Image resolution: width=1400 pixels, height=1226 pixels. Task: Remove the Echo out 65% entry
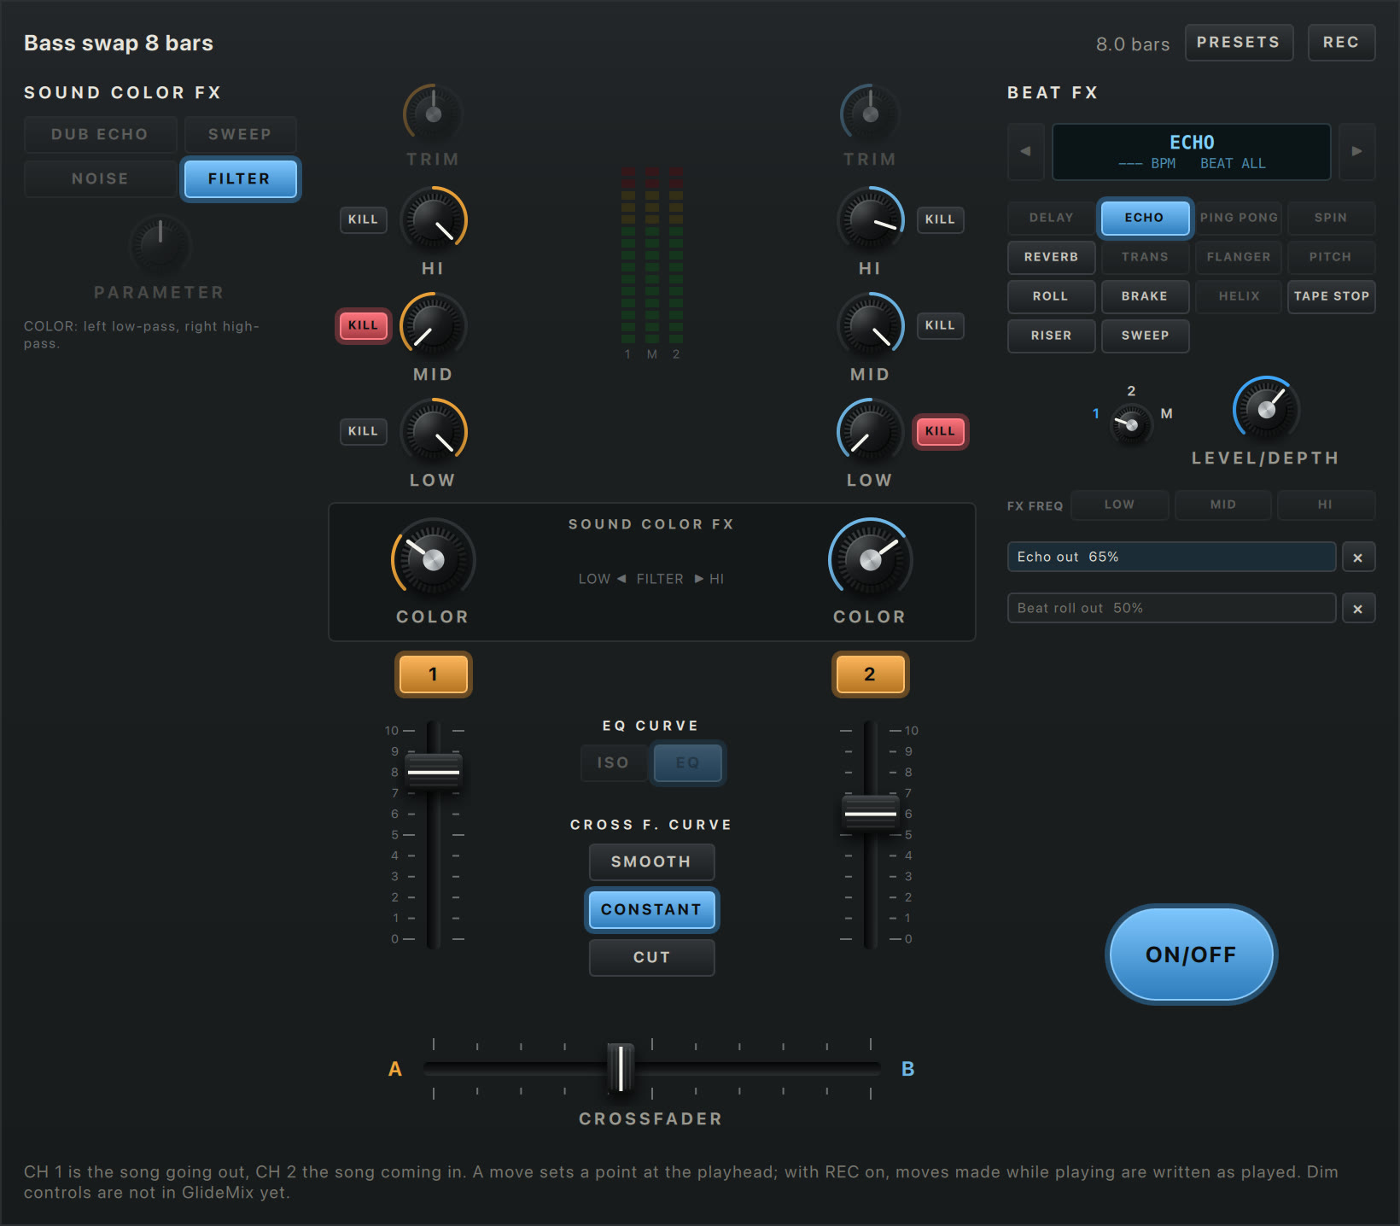point(1358,558)
